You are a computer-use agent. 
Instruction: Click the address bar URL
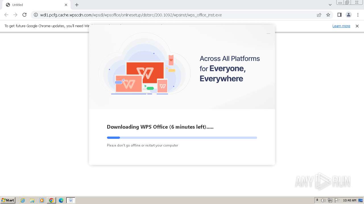(x=131, y=15)
